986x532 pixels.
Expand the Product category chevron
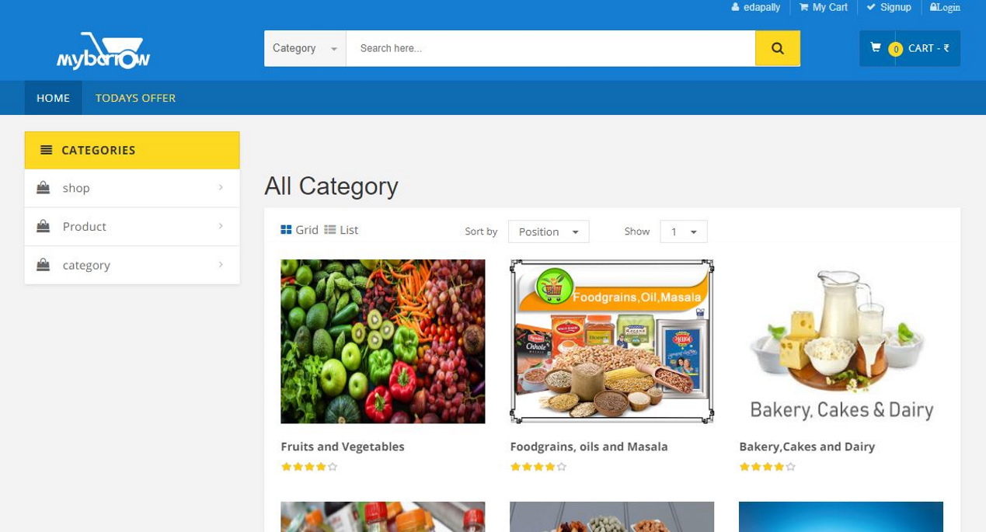point(221,226)
